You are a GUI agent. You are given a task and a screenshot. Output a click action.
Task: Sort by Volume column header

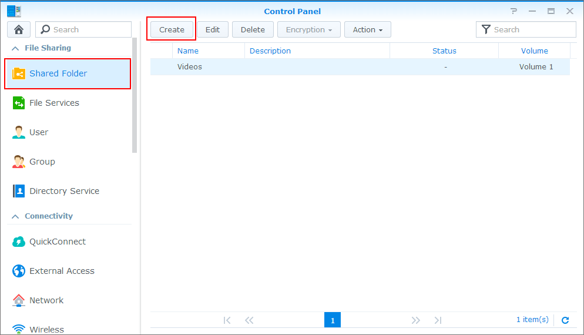click(535, 51)
